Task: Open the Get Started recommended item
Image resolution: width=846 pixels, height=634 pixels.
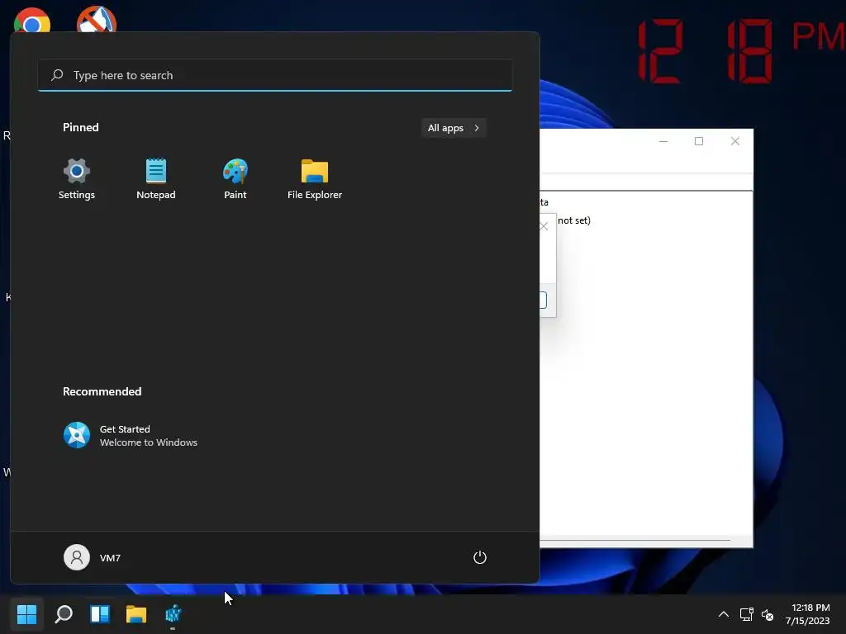Action: click(x=131, y=436)
